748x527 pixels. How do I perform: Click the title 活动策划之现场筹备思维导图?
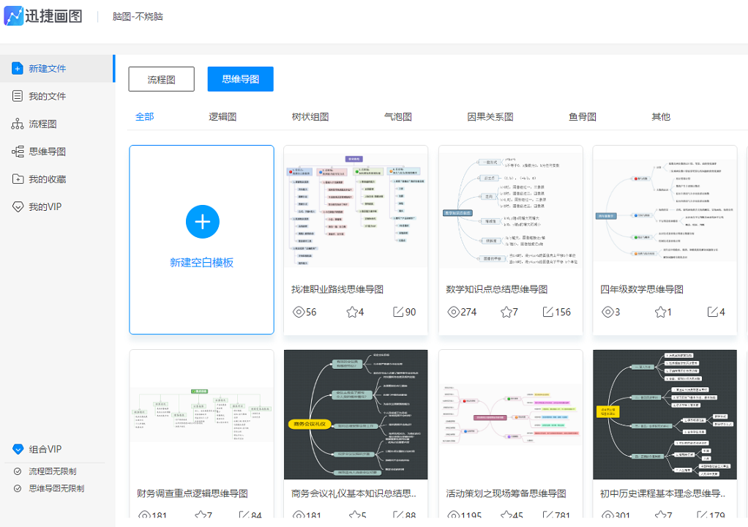[506, 493]
